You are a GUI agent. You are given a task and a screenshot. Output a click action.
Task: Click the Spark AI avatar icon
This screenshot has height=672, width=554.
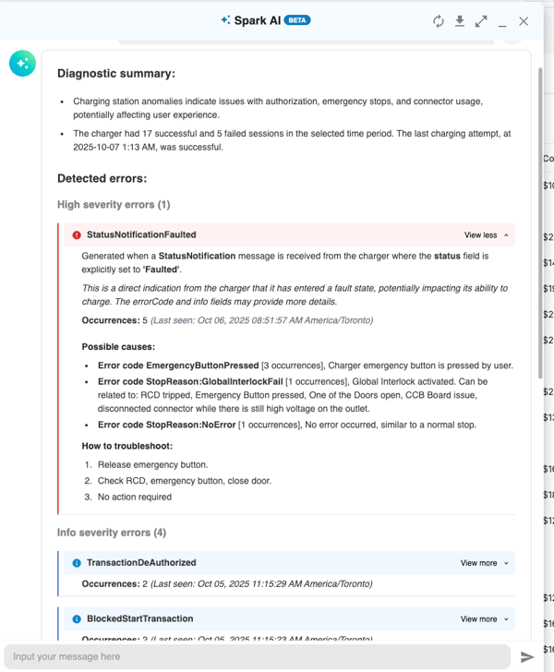pos(22,63)
